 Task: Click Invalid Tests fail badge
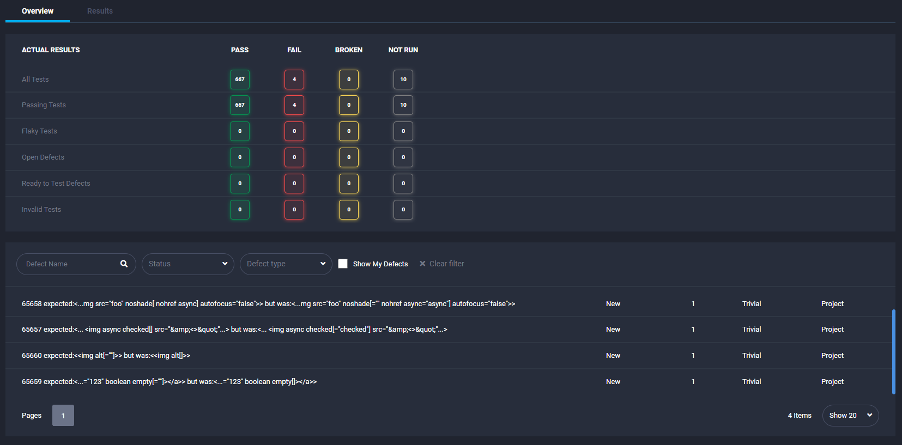coord(294,210)
